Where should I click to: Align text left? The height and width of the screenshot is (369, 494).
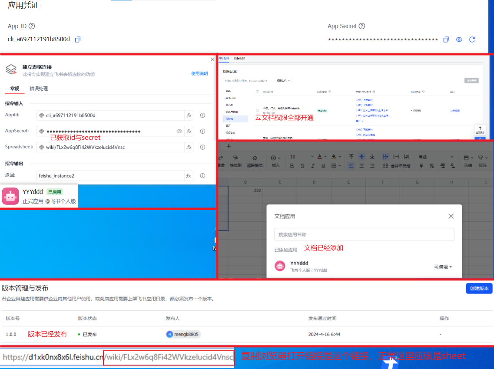click(x=351, y=166)
